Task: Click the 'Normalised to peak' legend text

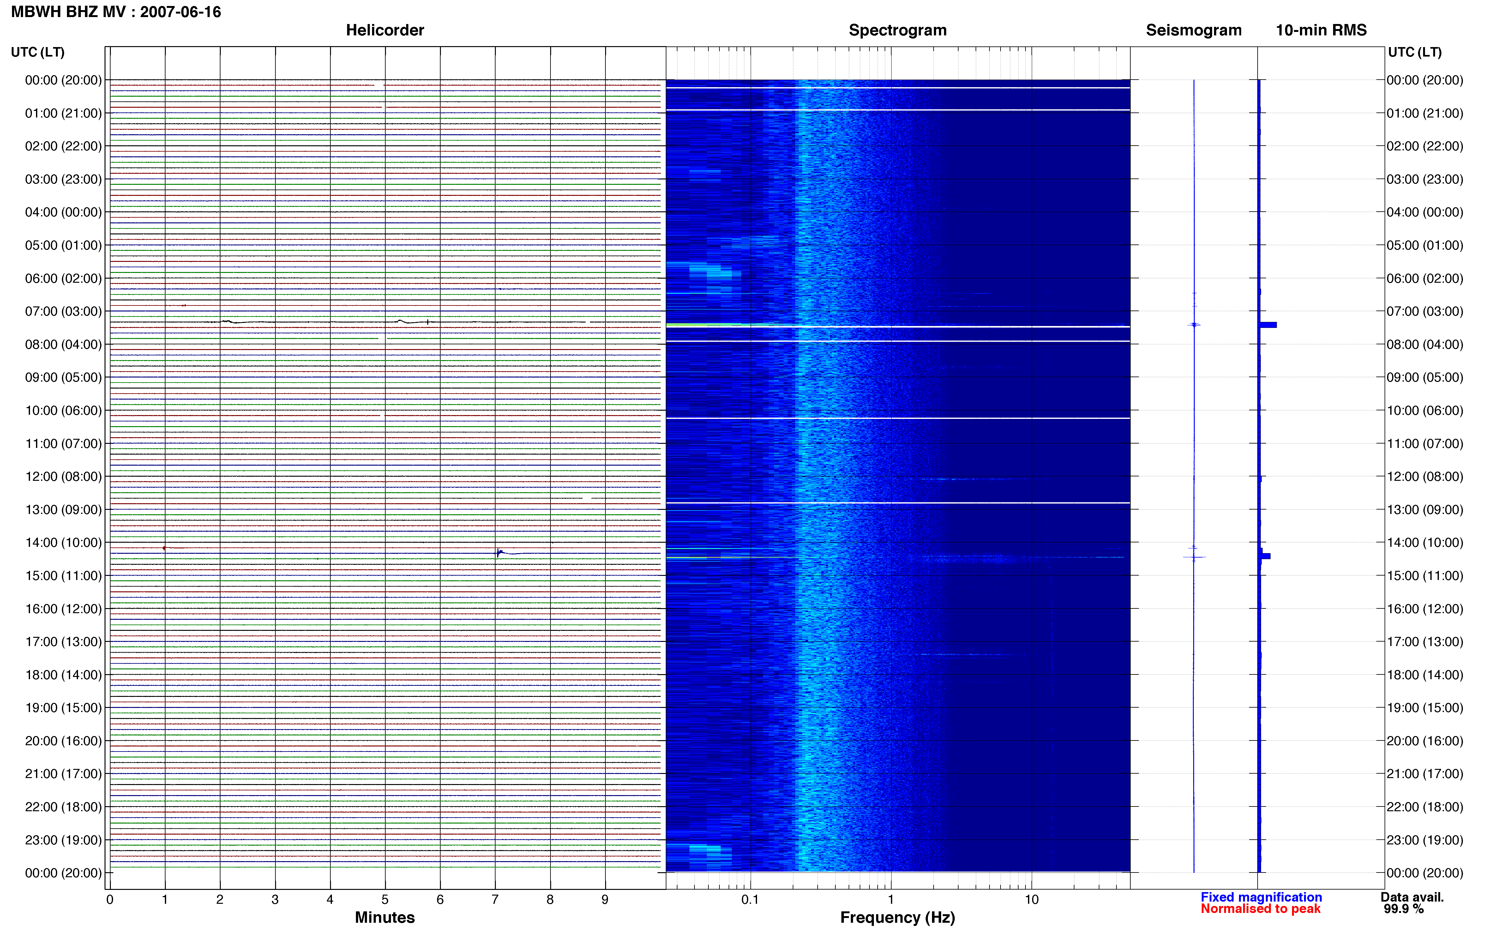Action: click(x=1260, y=909)
